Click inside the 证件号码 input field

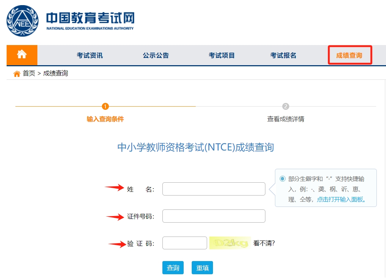214,216
